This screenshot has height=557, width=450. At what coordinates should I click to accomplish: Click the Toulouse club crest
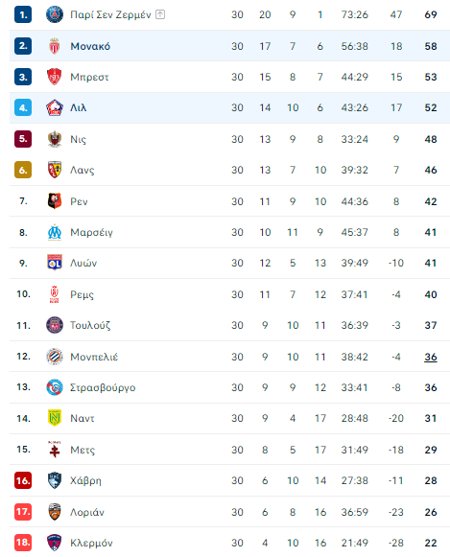click(55, 325)
